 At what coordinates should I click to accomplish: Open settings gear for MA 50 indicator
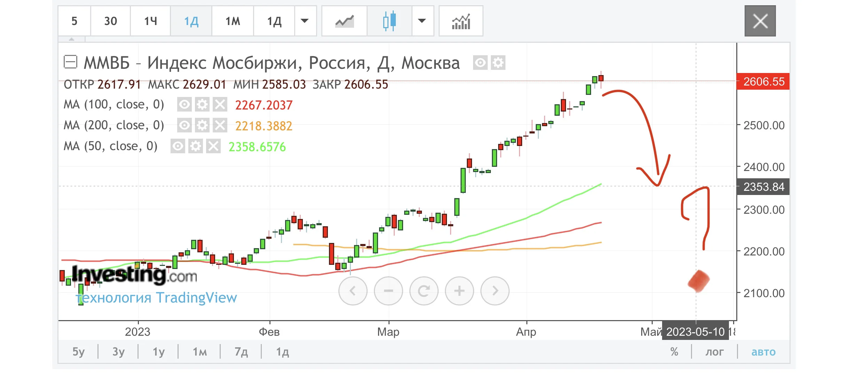pos(196,146)
